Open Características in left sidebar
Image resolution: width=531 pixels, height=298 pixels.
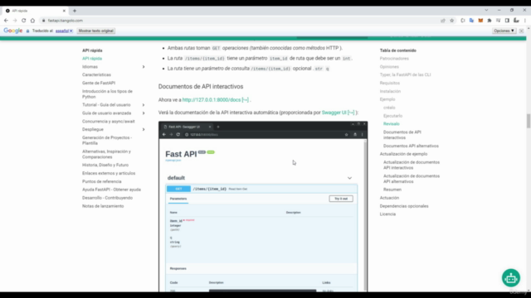96,74
